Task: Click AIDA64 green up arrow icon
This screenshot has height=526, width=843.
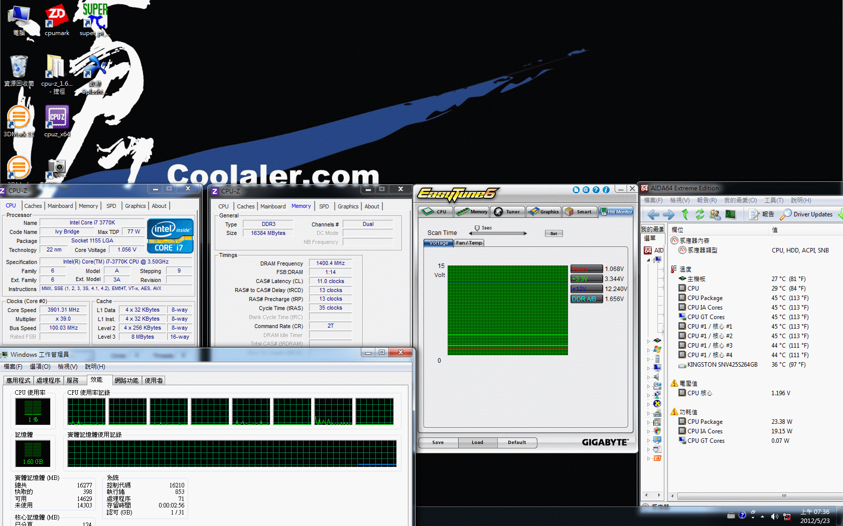Action: 685,214
